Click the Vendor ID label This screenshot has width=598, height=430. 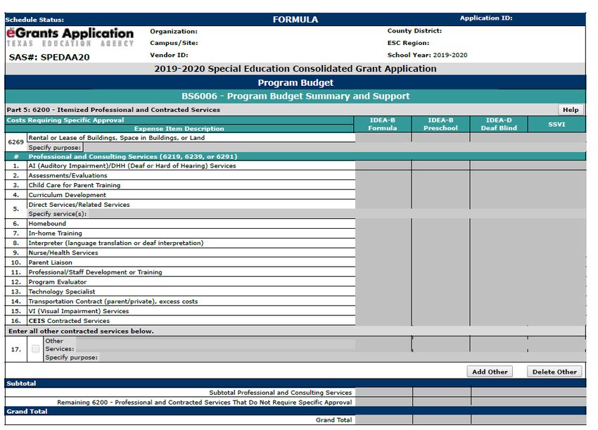click(x=169, y=55)
